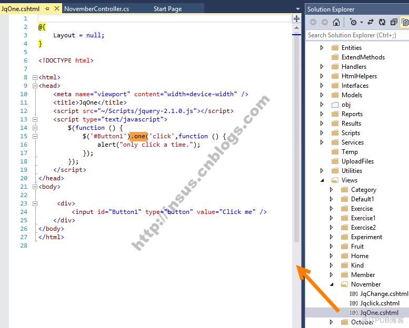This screenshot has width=409, height=328.
Task: Click the open Views folder icon
Action: click(335, 180)
